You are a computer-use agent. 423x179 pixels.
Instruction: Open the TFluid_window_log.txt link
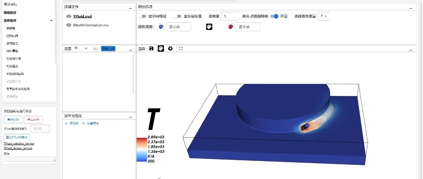19,144
